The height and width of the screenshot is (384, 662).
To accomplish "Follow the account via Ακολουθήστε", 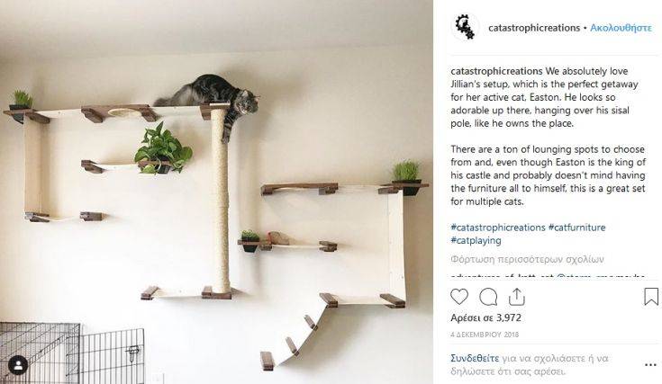I will (x=621, y=28).
